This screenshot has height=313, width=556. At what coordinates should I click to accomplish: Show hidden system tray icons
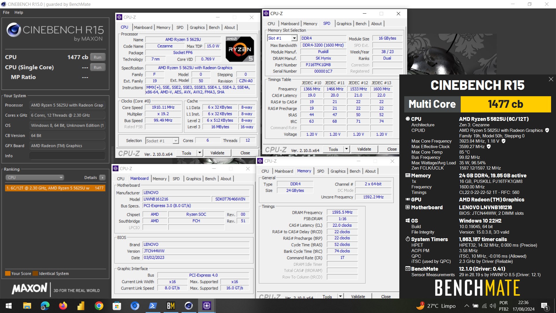[x=467, y=306]
